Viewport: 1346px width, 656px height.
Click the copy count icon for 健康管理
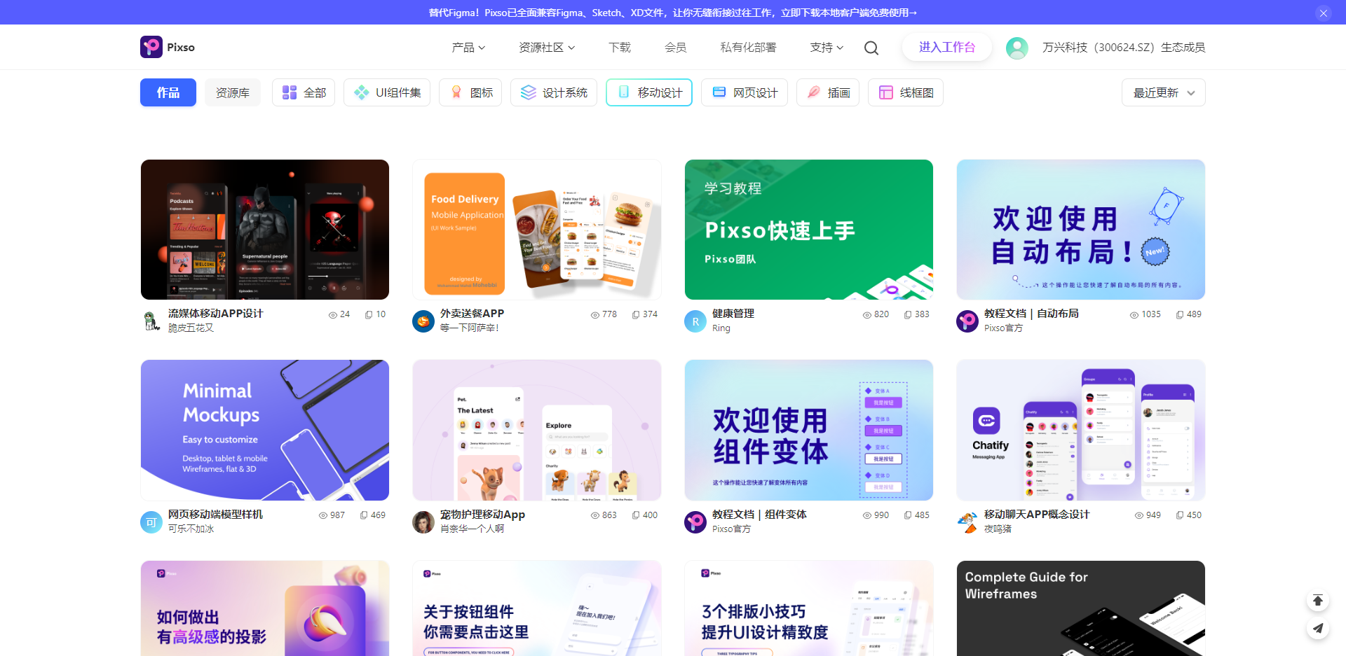(908, 315)
